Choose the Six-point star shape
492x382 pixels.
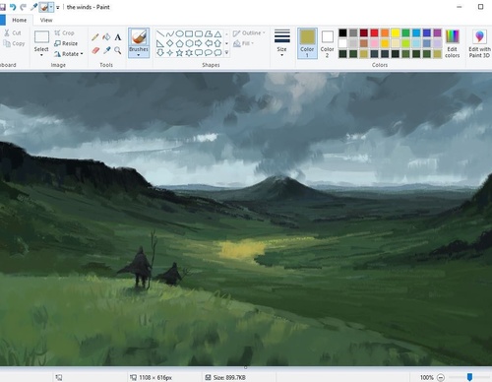[189, 53]
